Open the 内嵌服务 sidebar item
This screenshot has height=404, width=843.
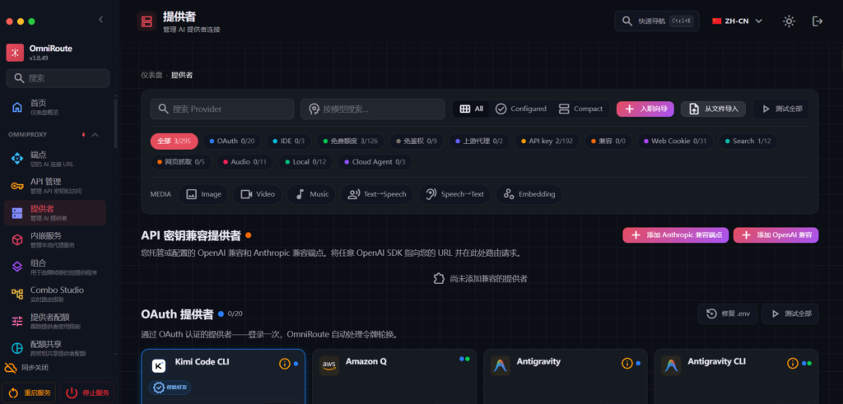pos(55,239)
